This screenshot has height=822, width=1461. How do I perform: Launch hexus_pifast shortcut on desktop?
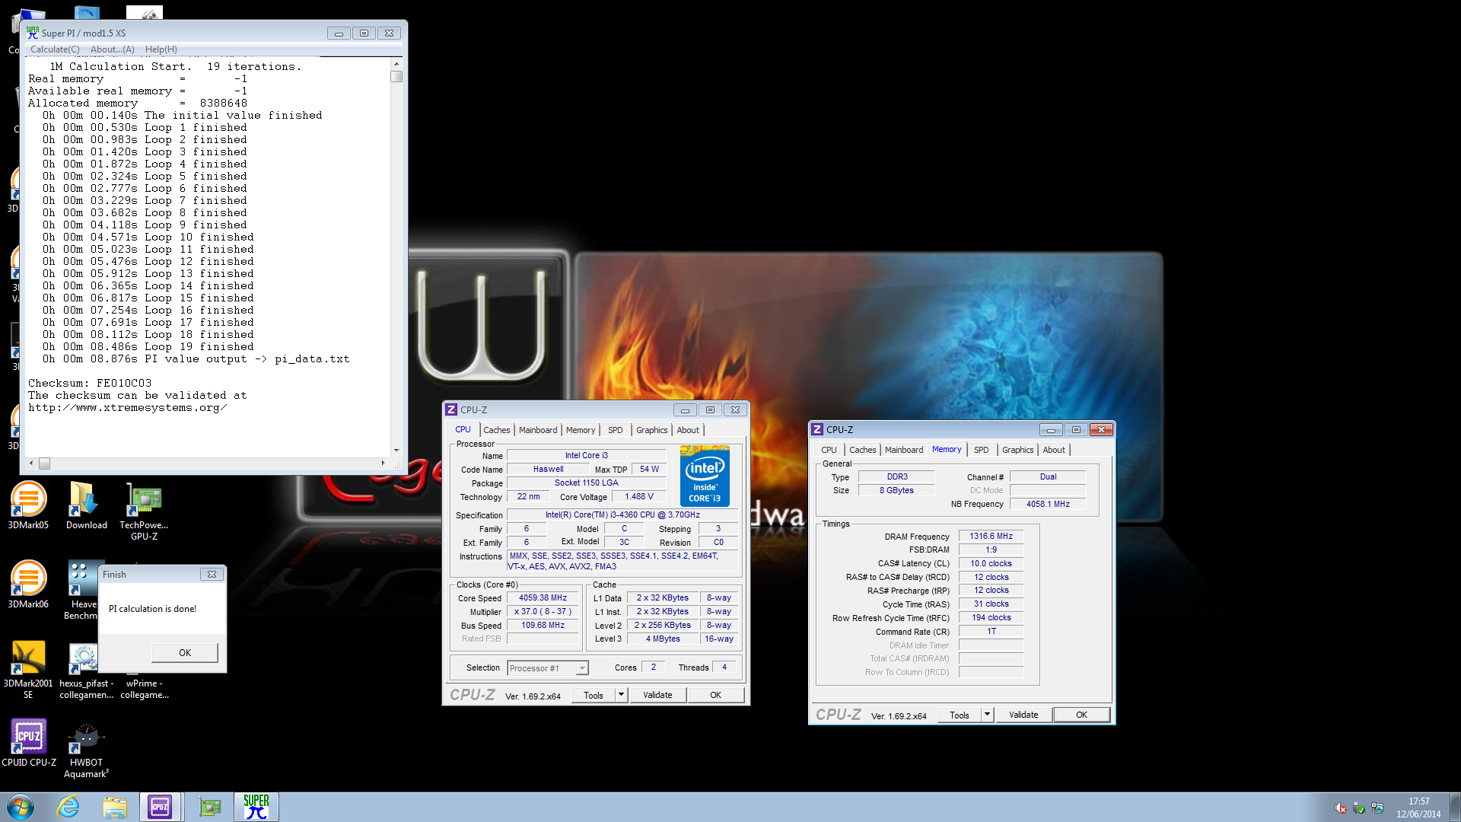(x=86, y=669)
